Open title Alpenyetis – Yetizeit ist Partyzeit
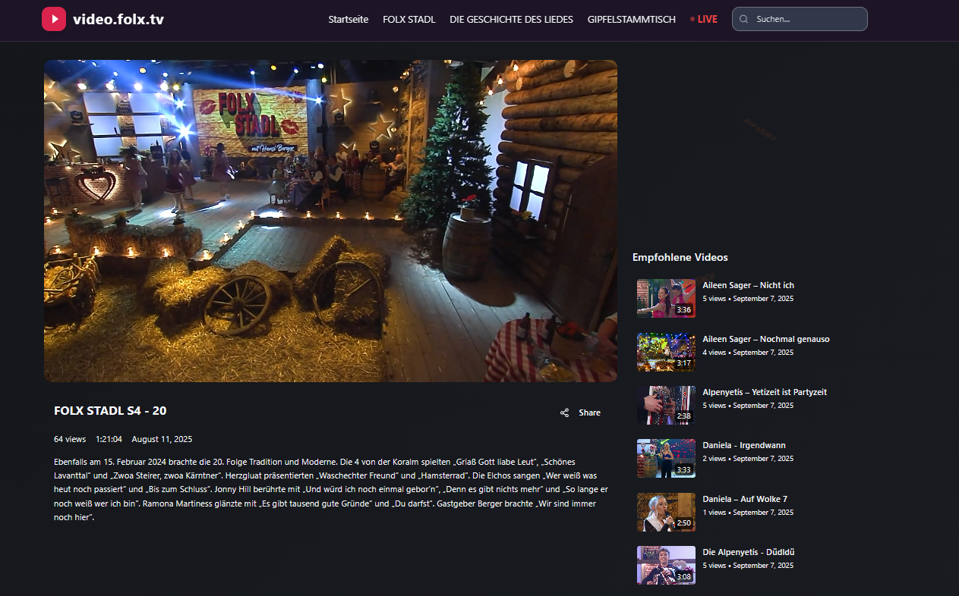959x596 pixels. tap(765, 392)
